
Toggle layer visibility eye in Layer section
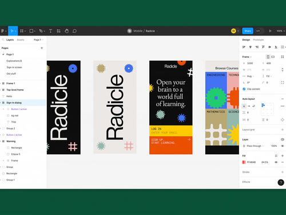click(283, 146)
